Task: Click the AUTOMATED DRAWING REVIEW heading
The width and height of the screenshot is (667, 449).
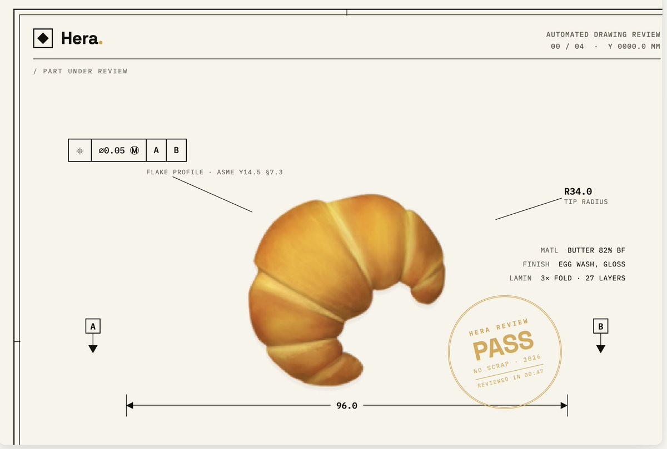Action: click(603, 34)
